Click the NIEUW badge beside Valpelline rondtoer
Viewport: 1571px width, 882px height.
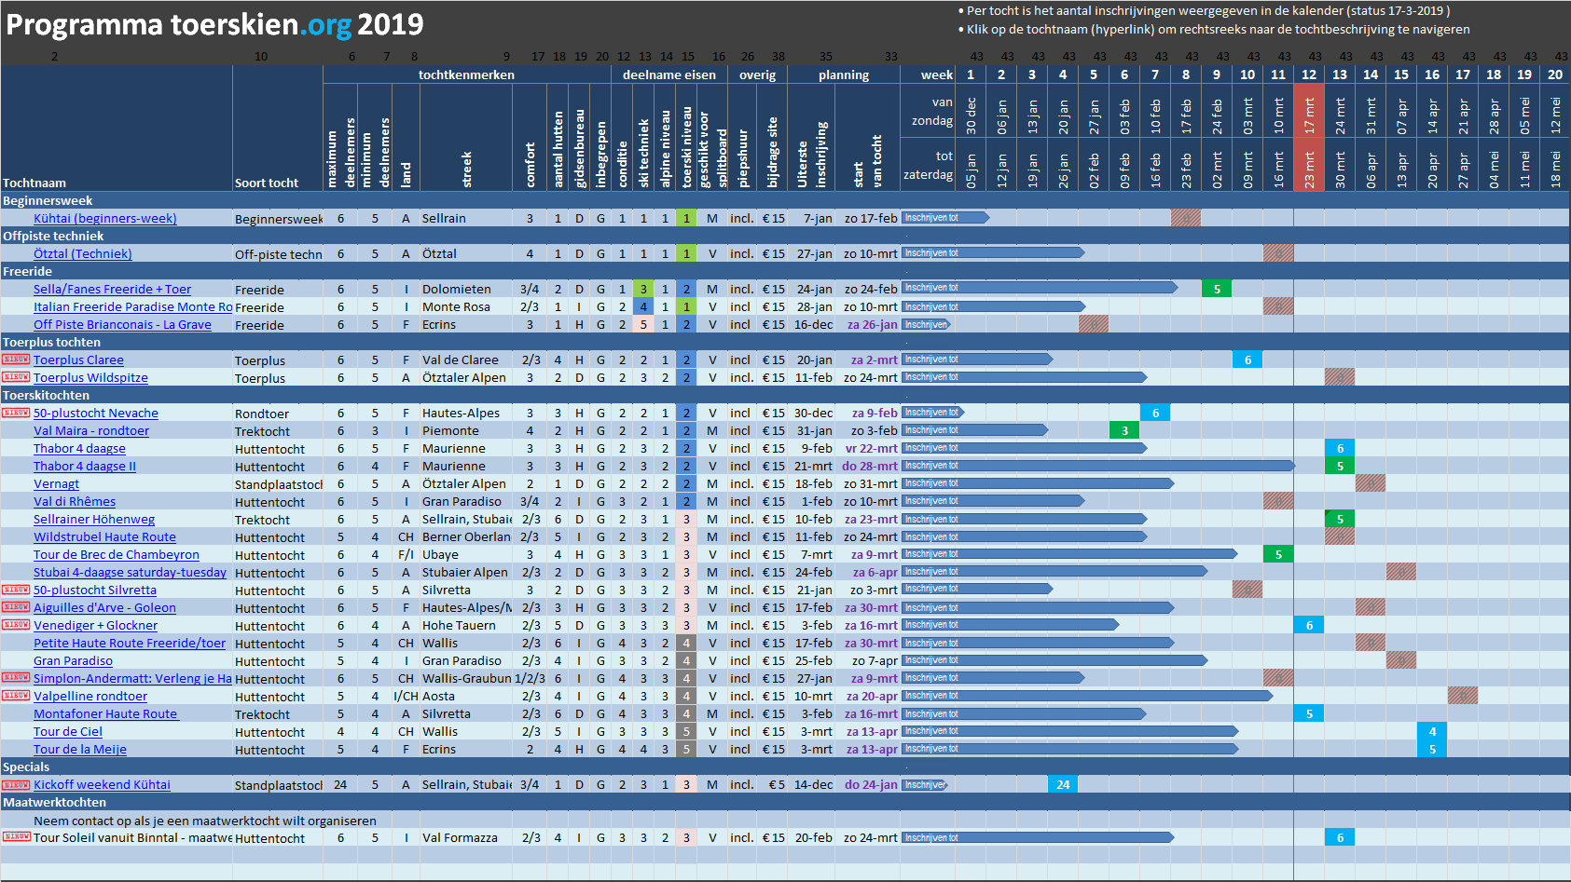click(x=16, y=696)
